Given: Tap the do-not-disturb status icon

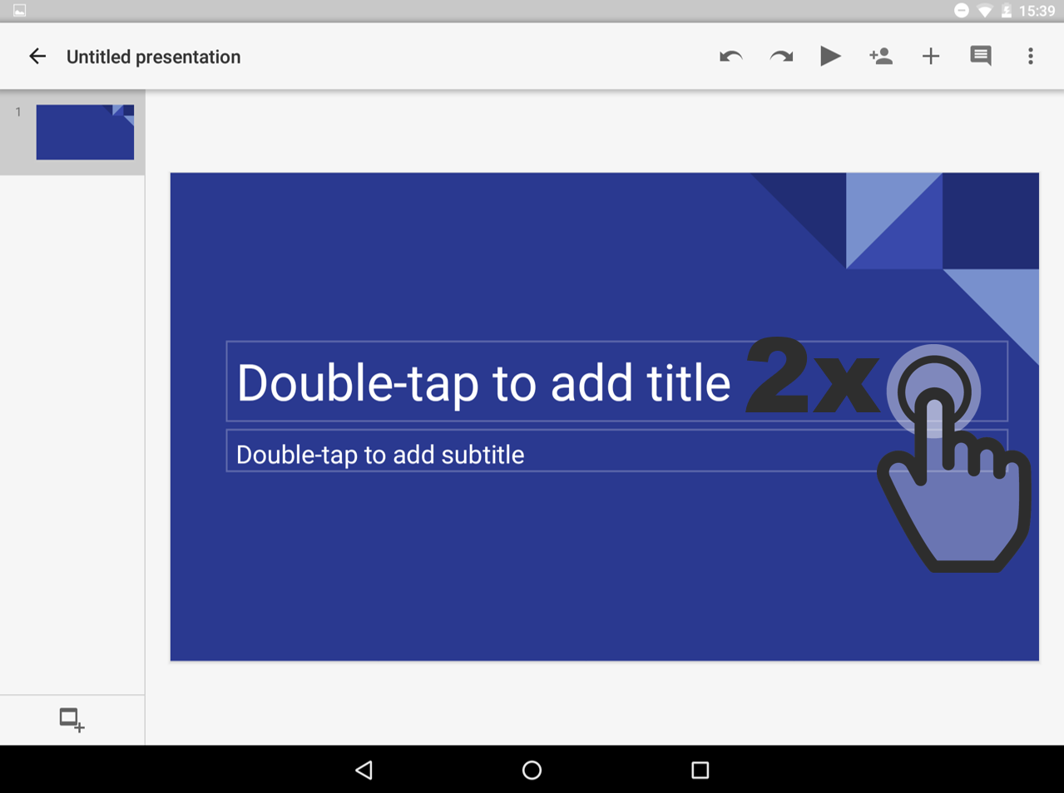Looking at the screenshot, I should (x=962, y=11).
